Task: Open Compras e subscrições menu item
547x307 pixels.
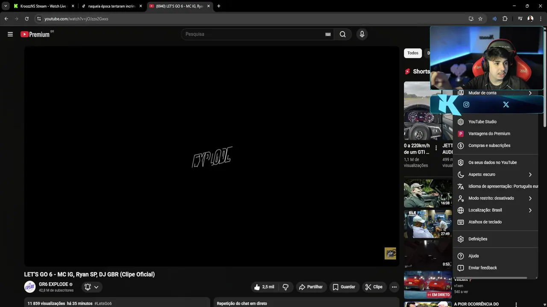Action: point(495,145)
